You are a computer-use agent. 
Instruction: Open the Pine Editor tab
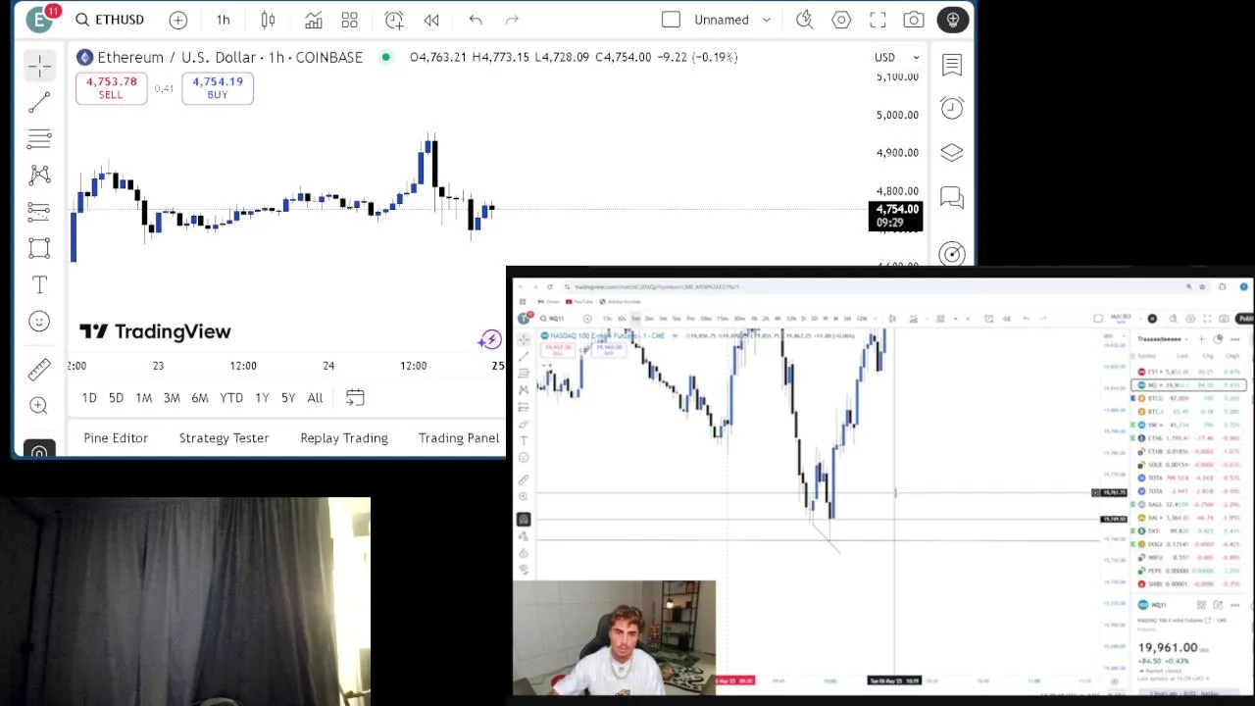click(116, 437)
